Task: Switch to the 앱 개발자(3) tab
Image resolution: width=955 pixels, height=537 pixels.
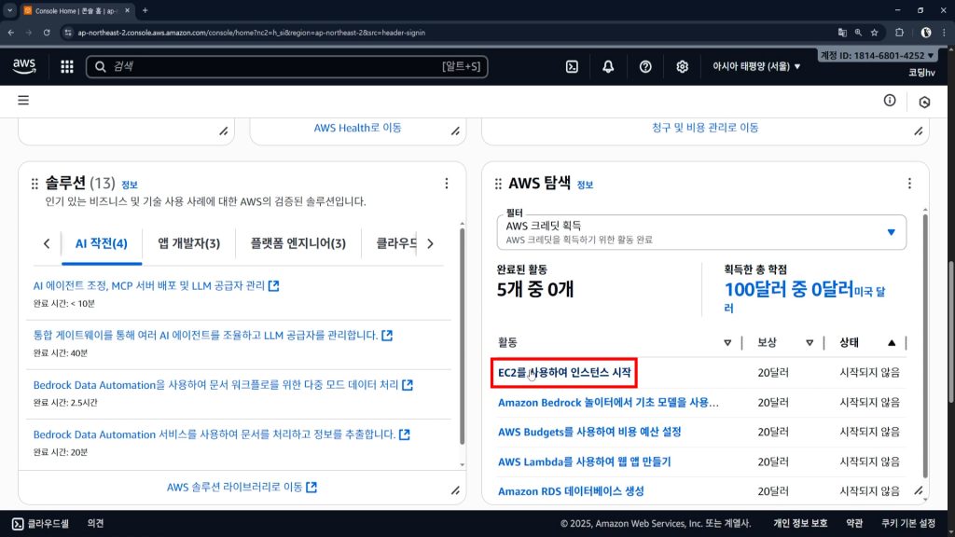Action: [188, 243]
